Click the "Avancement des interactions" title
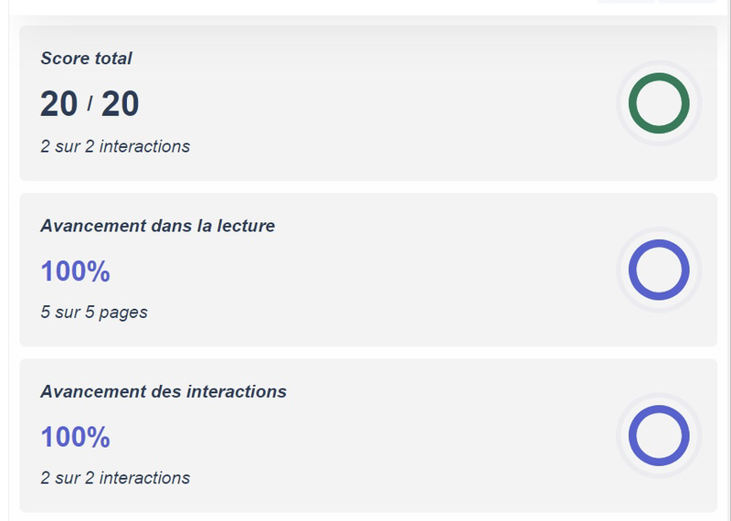This screenshot has height=521, width=731. [164, 391]
